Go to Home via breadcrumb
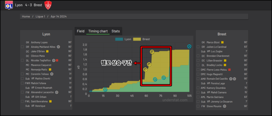Screen dimensions: 272x116 (26, 16)
